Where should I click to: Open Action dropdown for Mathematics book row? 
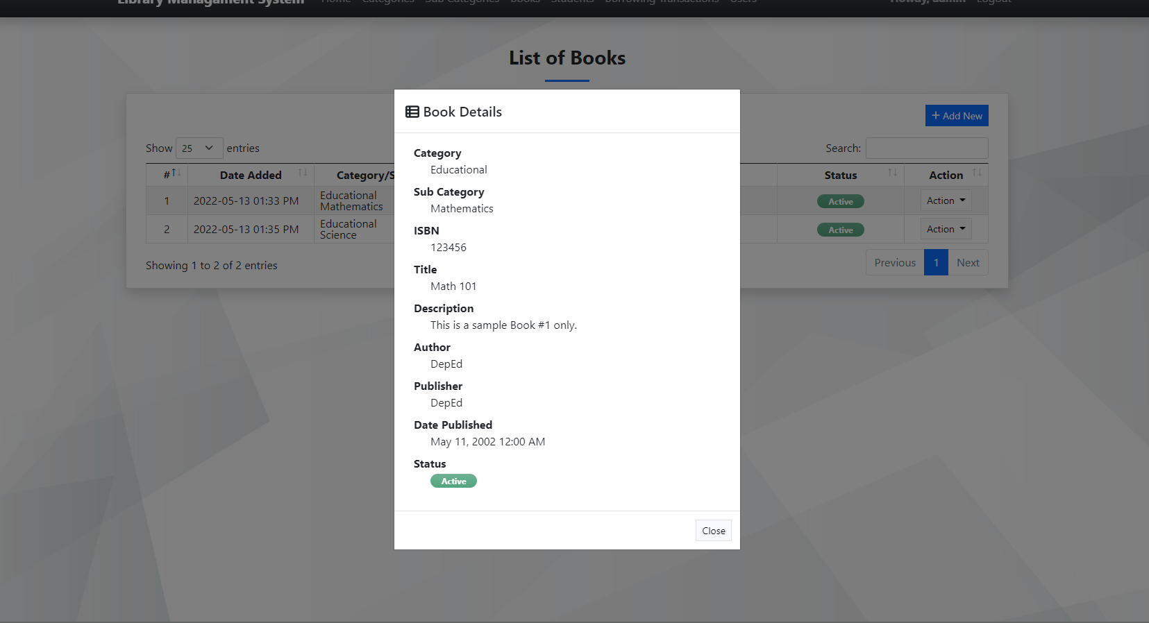946,200
